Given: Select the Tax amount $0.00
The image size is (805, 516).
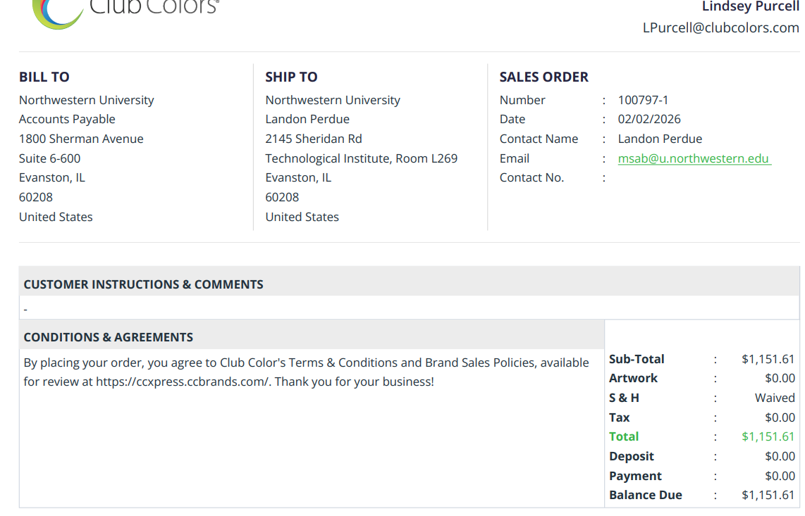Looking at the screenshot, I should (x=780, y=417).
